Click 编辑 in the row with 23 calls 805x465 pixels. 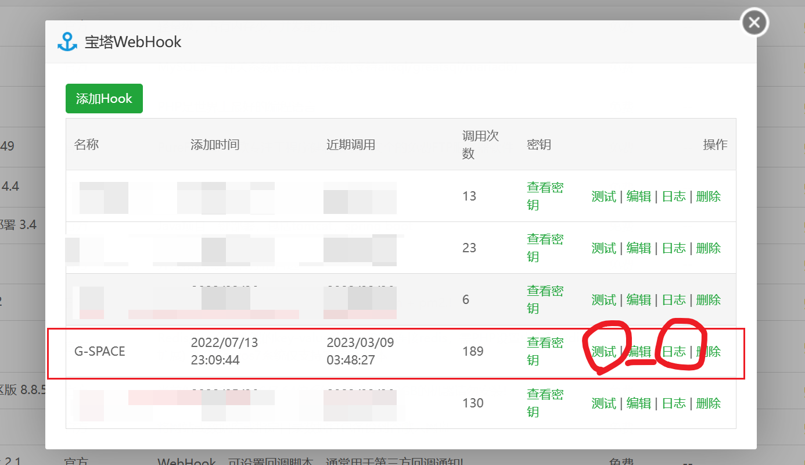click(x=638, y=248)
